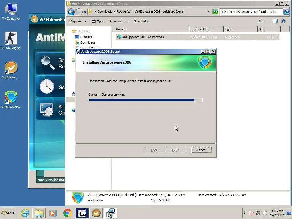Screen dimensions: 292x219
Task: Cancel the Antispyware2008 installation
Action: point(201,150)
